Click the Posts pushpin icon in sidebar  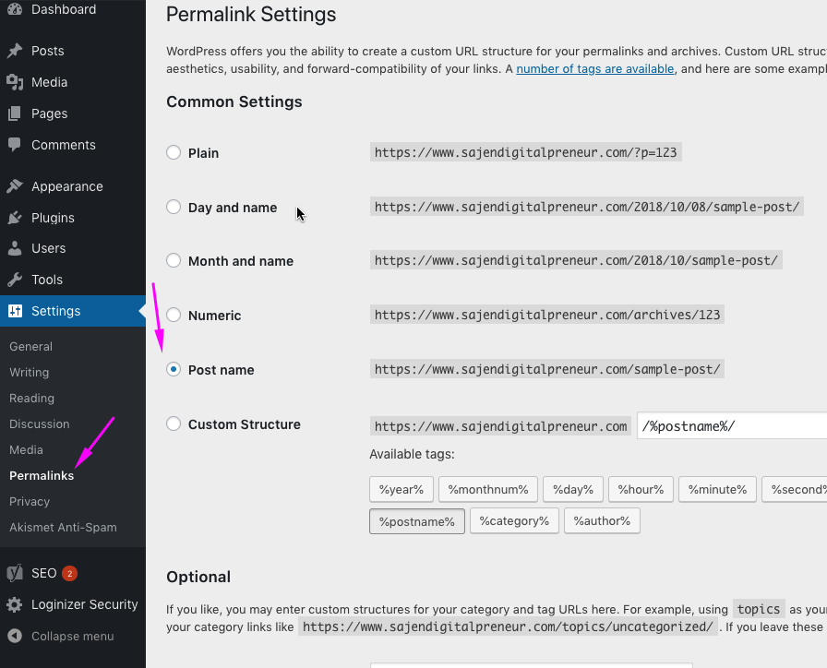click(x=15, y=51)
